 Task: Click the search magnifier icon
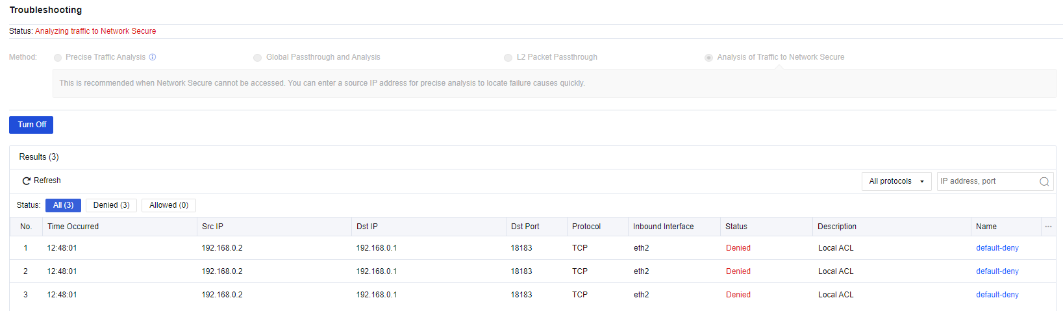coord(1044,182)
